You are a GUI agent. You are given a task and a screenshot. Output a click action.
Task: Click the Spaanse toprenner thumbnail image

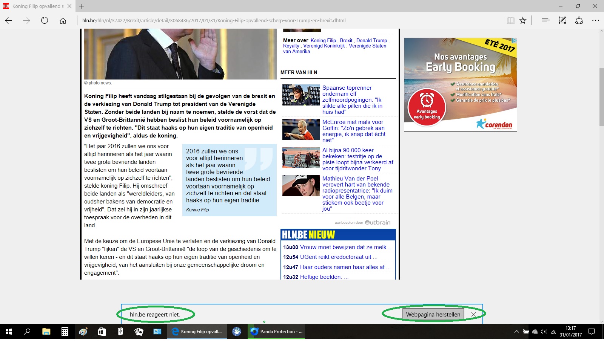click(x=301, y=95)
